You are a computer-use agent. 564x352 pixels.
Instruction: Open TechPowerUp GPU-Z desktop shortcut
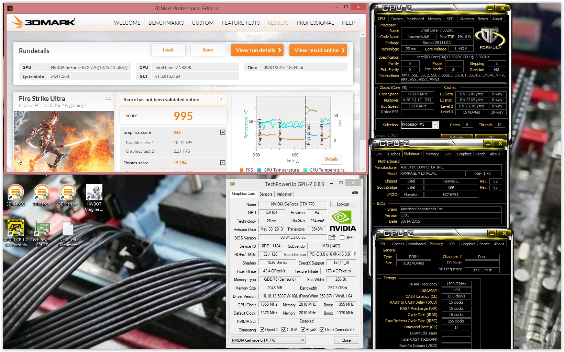[x=42, y=233]
